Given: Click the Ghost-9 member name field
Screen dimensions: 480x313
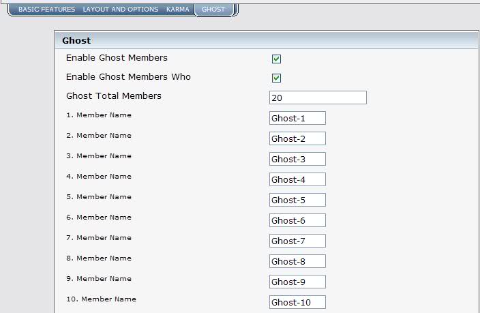Looking at the screenshot, I should point(297,282).
